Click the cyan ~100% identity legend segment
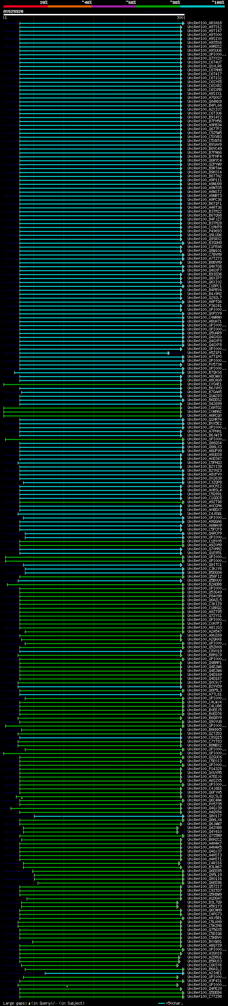The width and height of the screenshot is (228, 1006). pos(203,6)
